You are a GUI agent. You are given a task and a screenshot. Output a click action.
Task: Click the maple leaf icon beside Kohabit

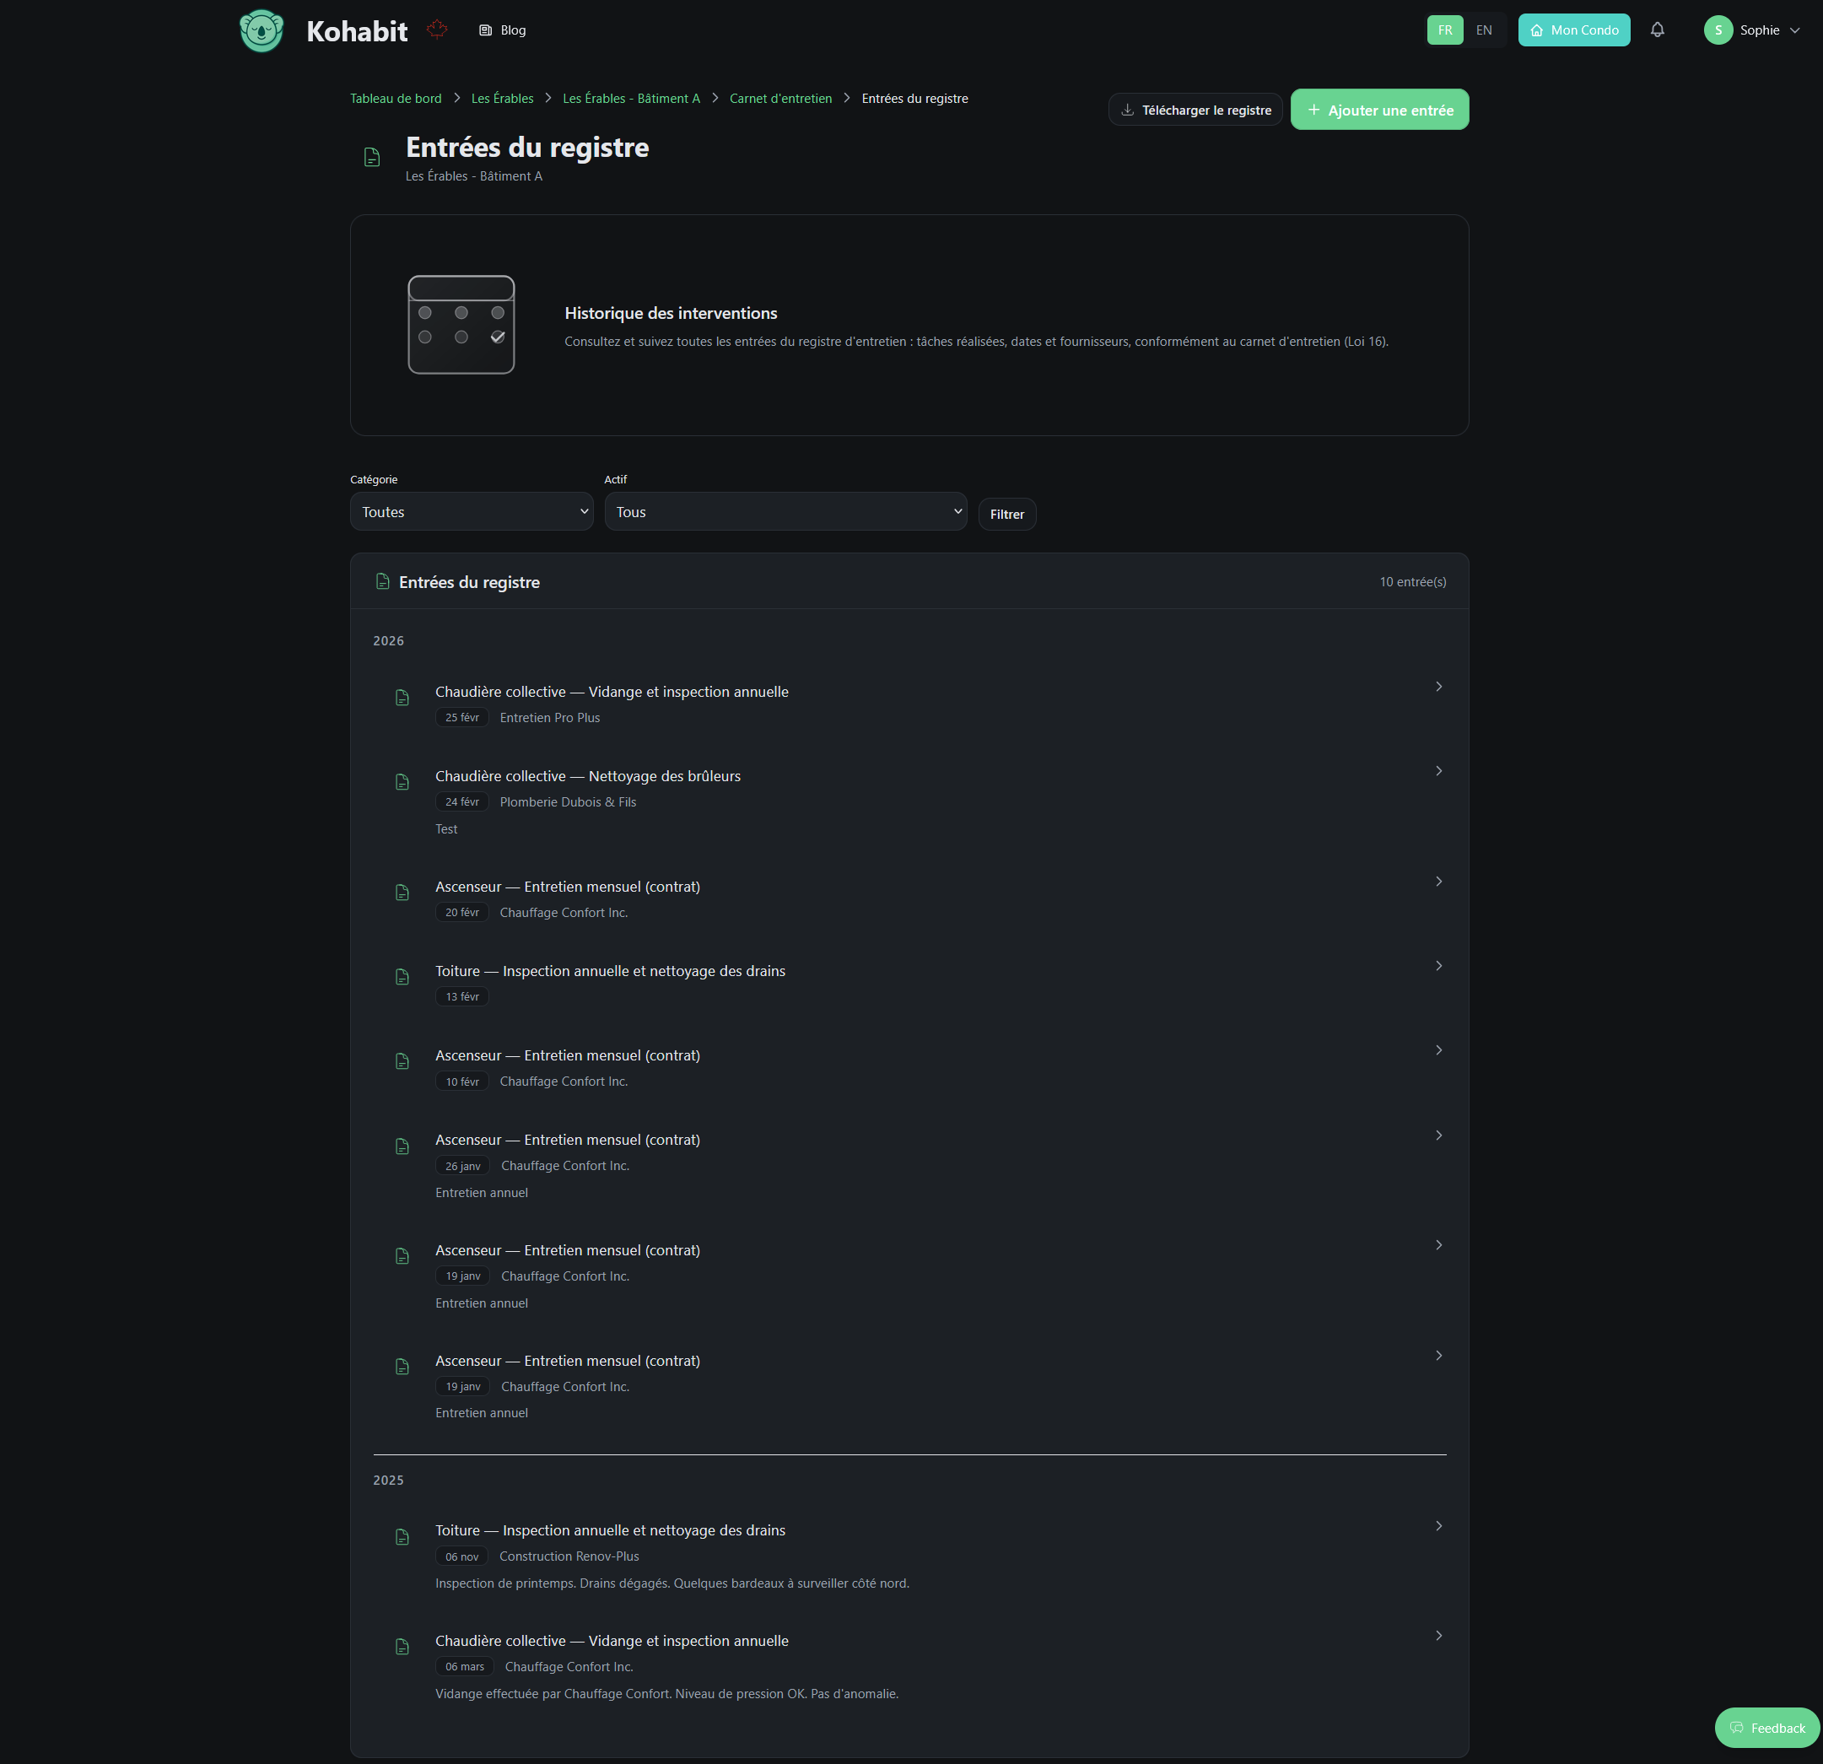(437, 28)
